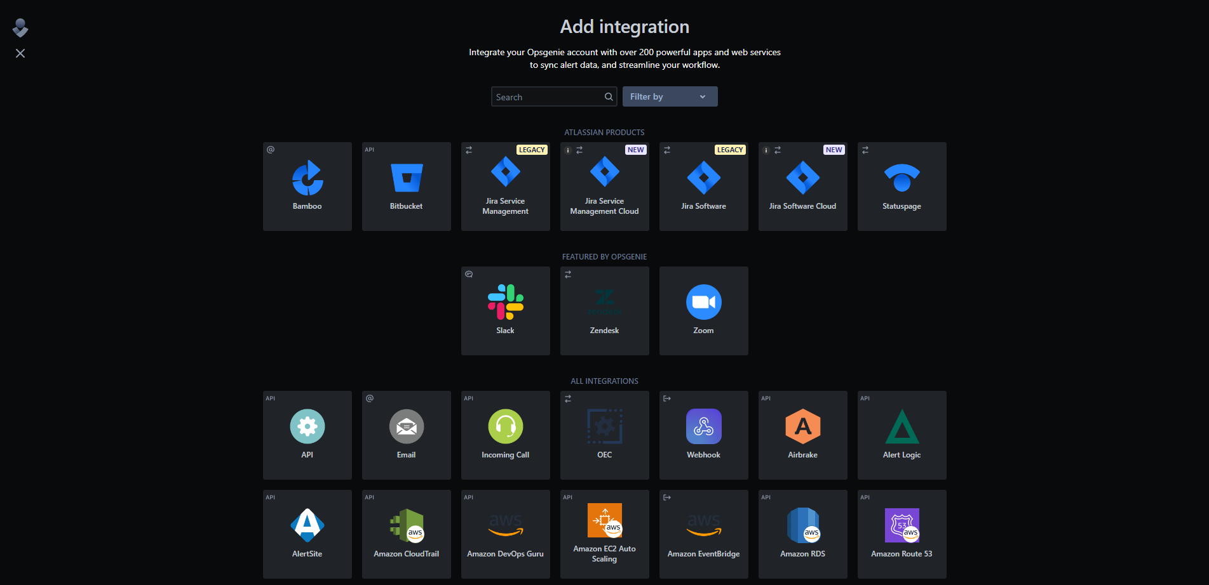Select the LEGACY badge on Jira Software
Image resolution: width=1209 pixels, height=585 pixels.
coord(729,149)
